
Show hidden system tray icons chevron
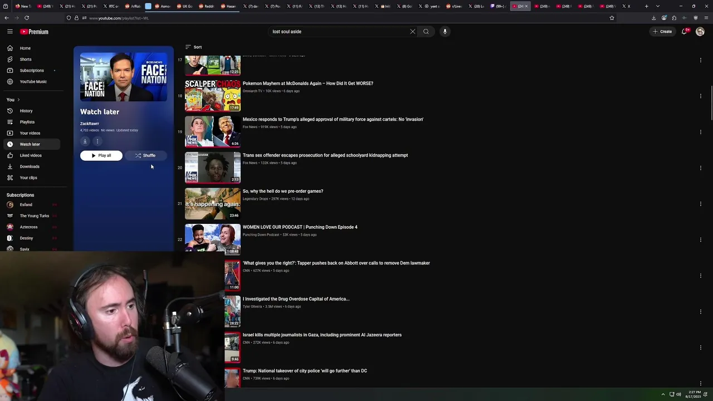[x=663, y=394]
